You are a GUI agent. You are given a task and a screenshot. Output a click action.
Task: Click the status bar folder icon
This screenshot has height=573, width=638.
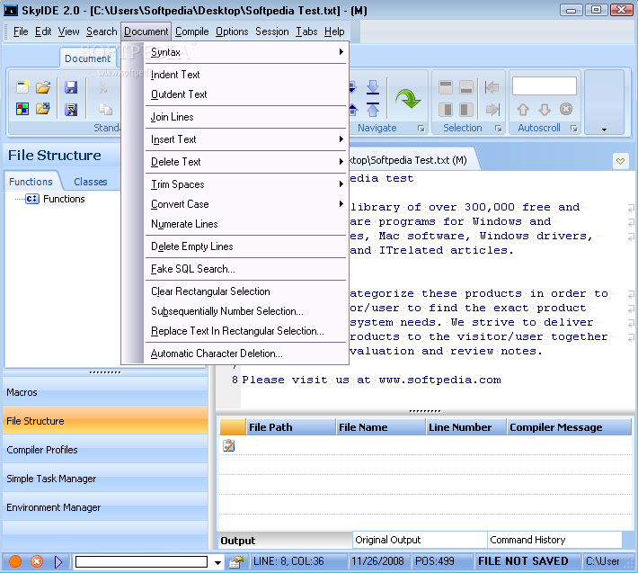pyautogui.click(x=235, y=561)
